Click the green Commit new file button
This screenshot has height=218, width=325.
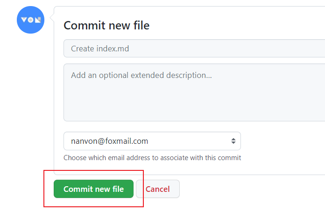point(93,189)
